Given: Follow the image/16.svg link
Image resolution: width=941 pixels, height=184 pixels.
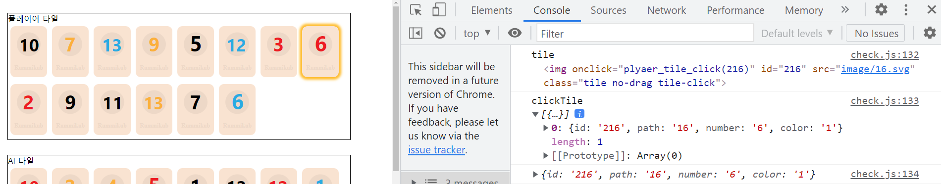Looking at the screenshot, I should pos(875,69).
